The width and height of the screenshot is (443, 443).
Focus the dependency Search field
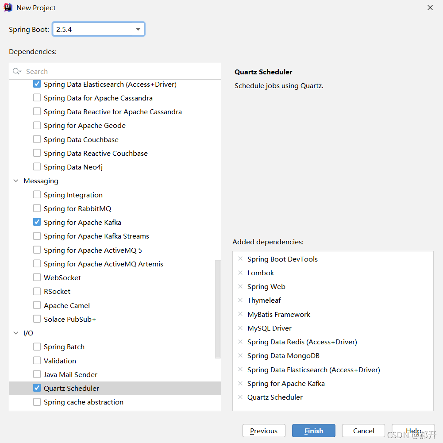(115, 71)
